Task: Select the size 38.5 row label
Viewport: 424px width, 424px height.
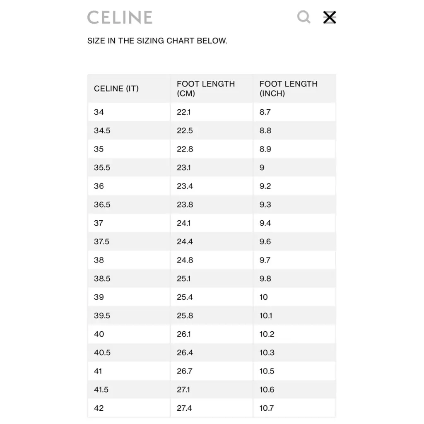Action: coord(102,279)
